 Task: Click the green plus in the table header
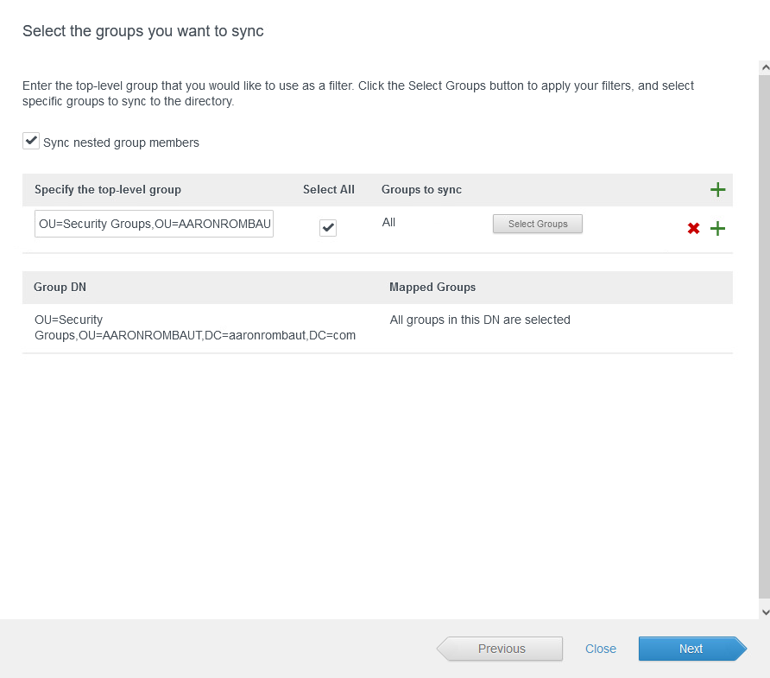click(717, 190)
